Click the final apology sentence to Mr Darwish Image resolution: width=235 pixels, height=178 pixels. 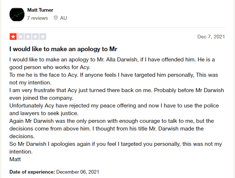coord(115,148)
